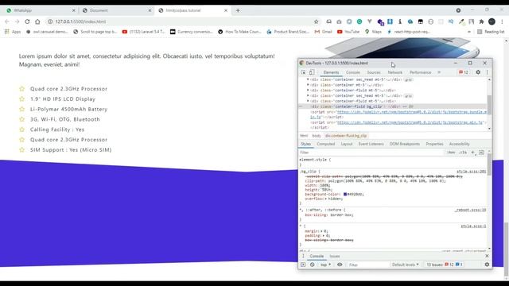Click the live expression eye icon
Viewport: 509px width, 286px height.
tap(340, 265)
